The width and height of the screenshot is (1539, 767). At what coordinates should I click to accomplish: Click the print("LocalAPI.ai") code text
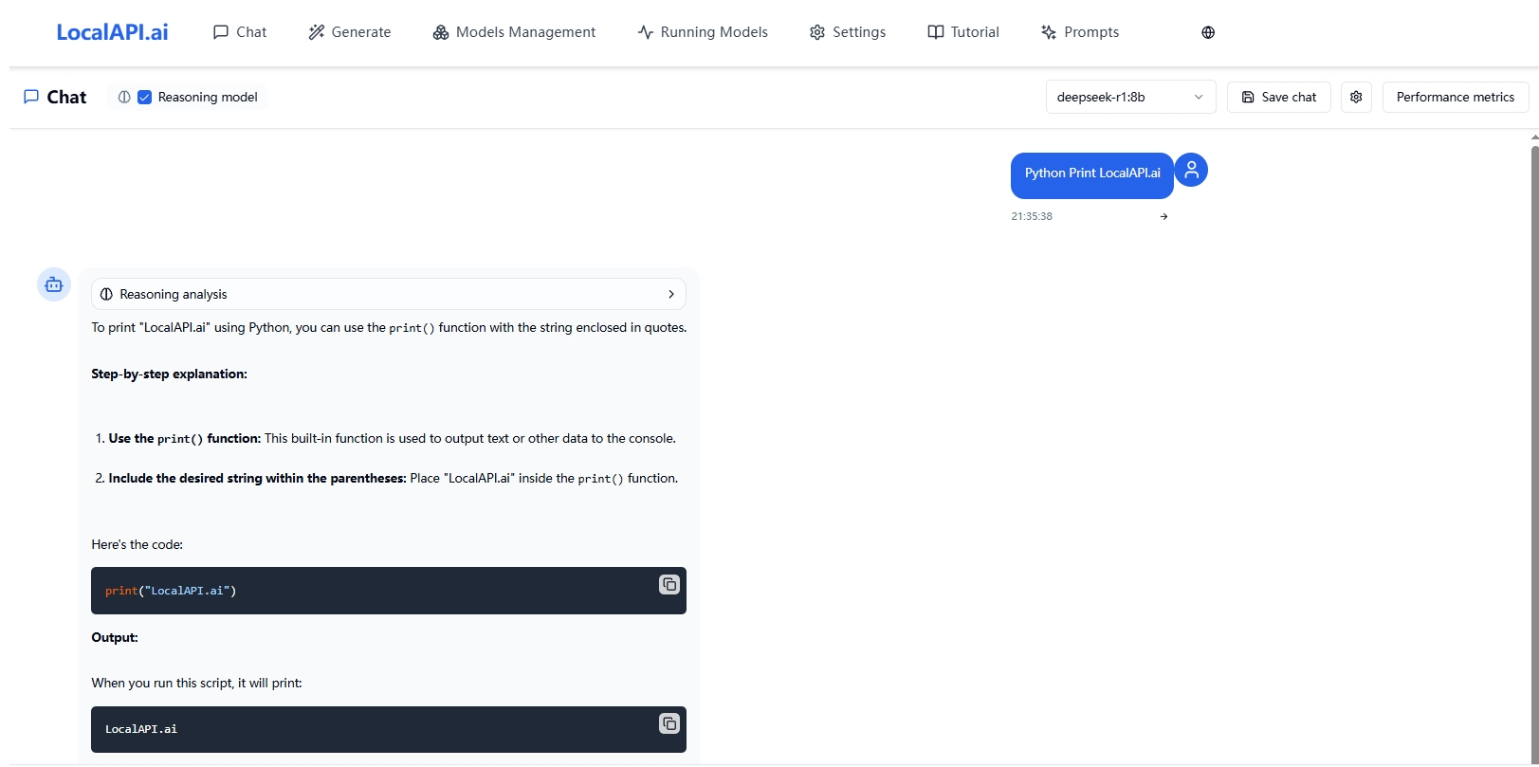pos(171,591)
